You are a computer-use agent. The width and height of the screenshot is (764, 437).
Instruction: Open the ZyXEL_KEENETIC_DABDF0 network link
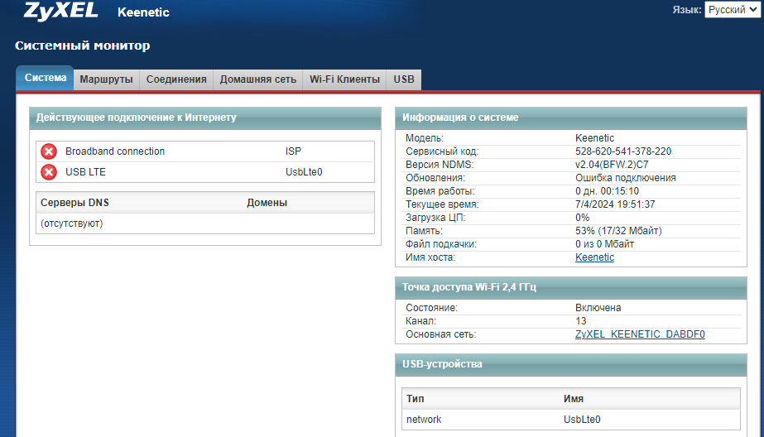coord(640,334)
